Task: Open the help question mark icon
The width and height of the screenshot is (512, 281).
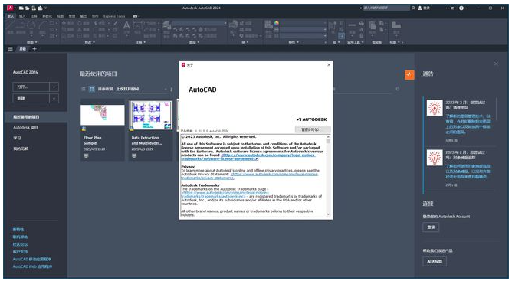Action: click(x=461, y=8)
